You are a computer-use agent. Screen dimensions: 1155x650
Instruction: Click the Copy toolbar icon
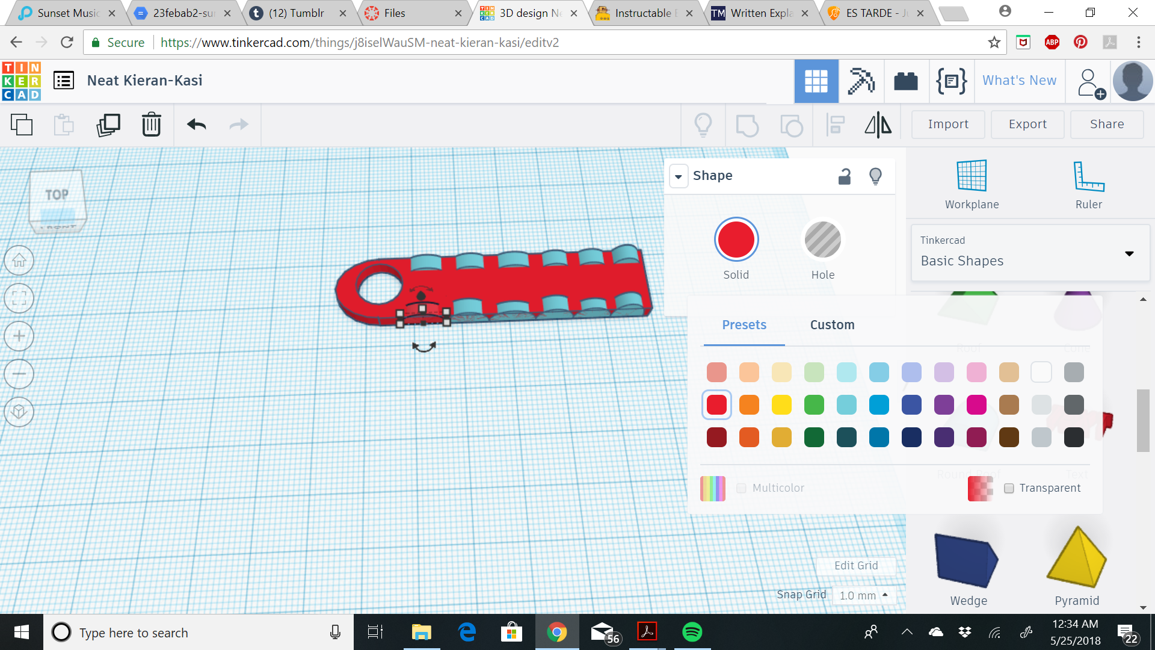[x=22, y=125]
